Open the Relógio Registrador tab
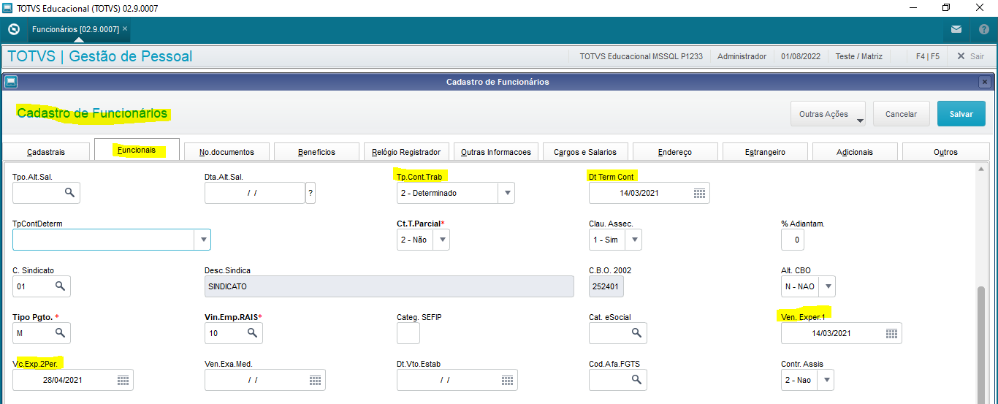 tap(406, 152)
